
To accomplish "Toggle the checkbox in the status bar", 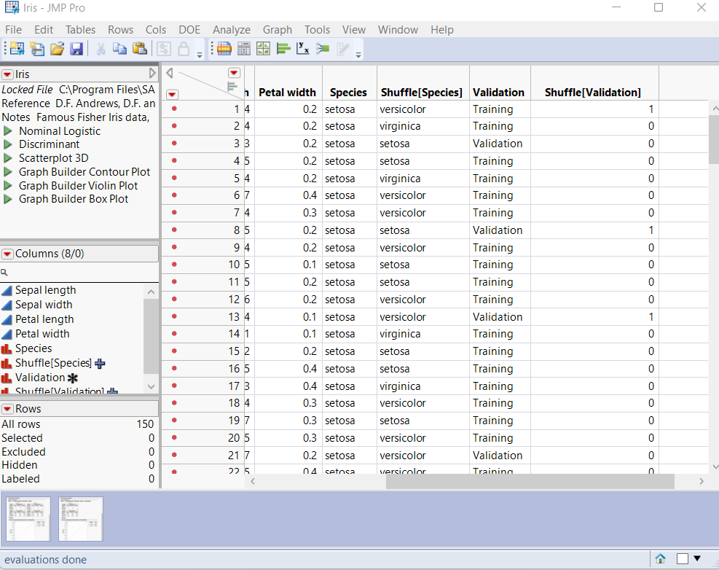I will pos(683,559).
